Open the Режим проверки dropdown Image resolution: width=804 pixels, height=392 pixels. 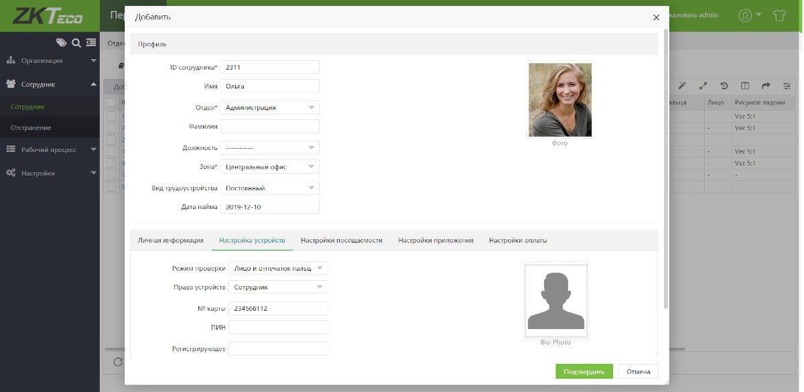278,268
